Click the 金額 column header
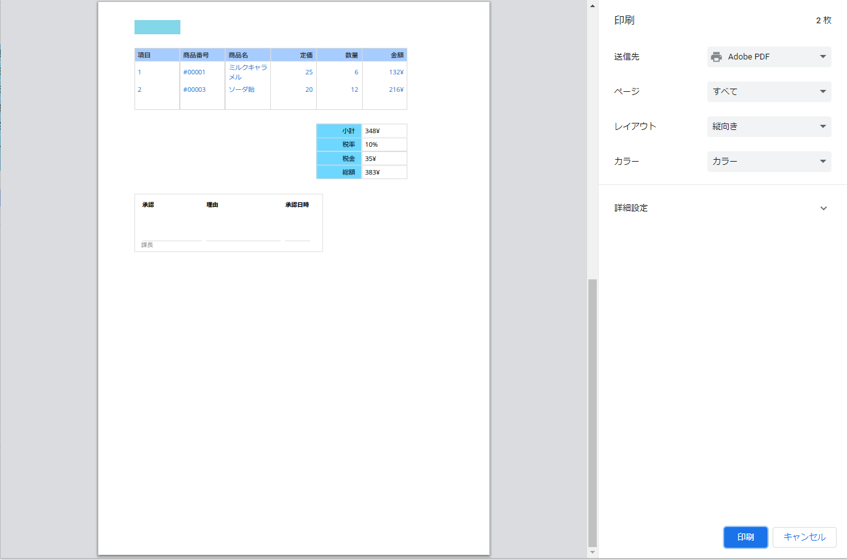Viewport: 847px width, 560px height. (x=396, y=55)
